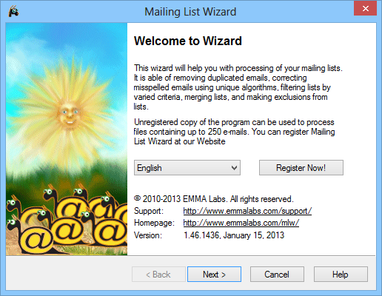This screenshot has height=296, width=382.
Task: Click the language combo box arrow
Action: click(234, 168)
